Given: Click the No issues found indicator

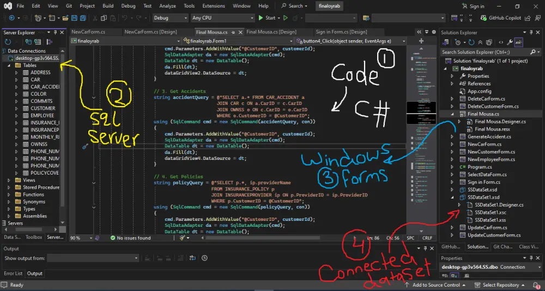Looking at the screenshot, I should click(x=130, y=238).
